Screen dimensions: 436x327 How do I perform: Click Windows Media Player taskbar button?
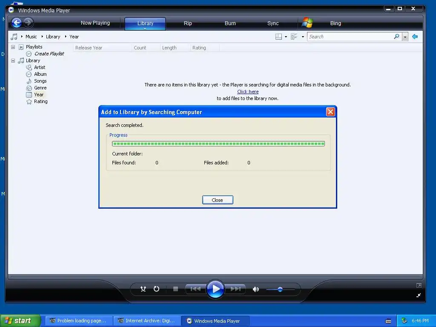(x=215, y=321)
